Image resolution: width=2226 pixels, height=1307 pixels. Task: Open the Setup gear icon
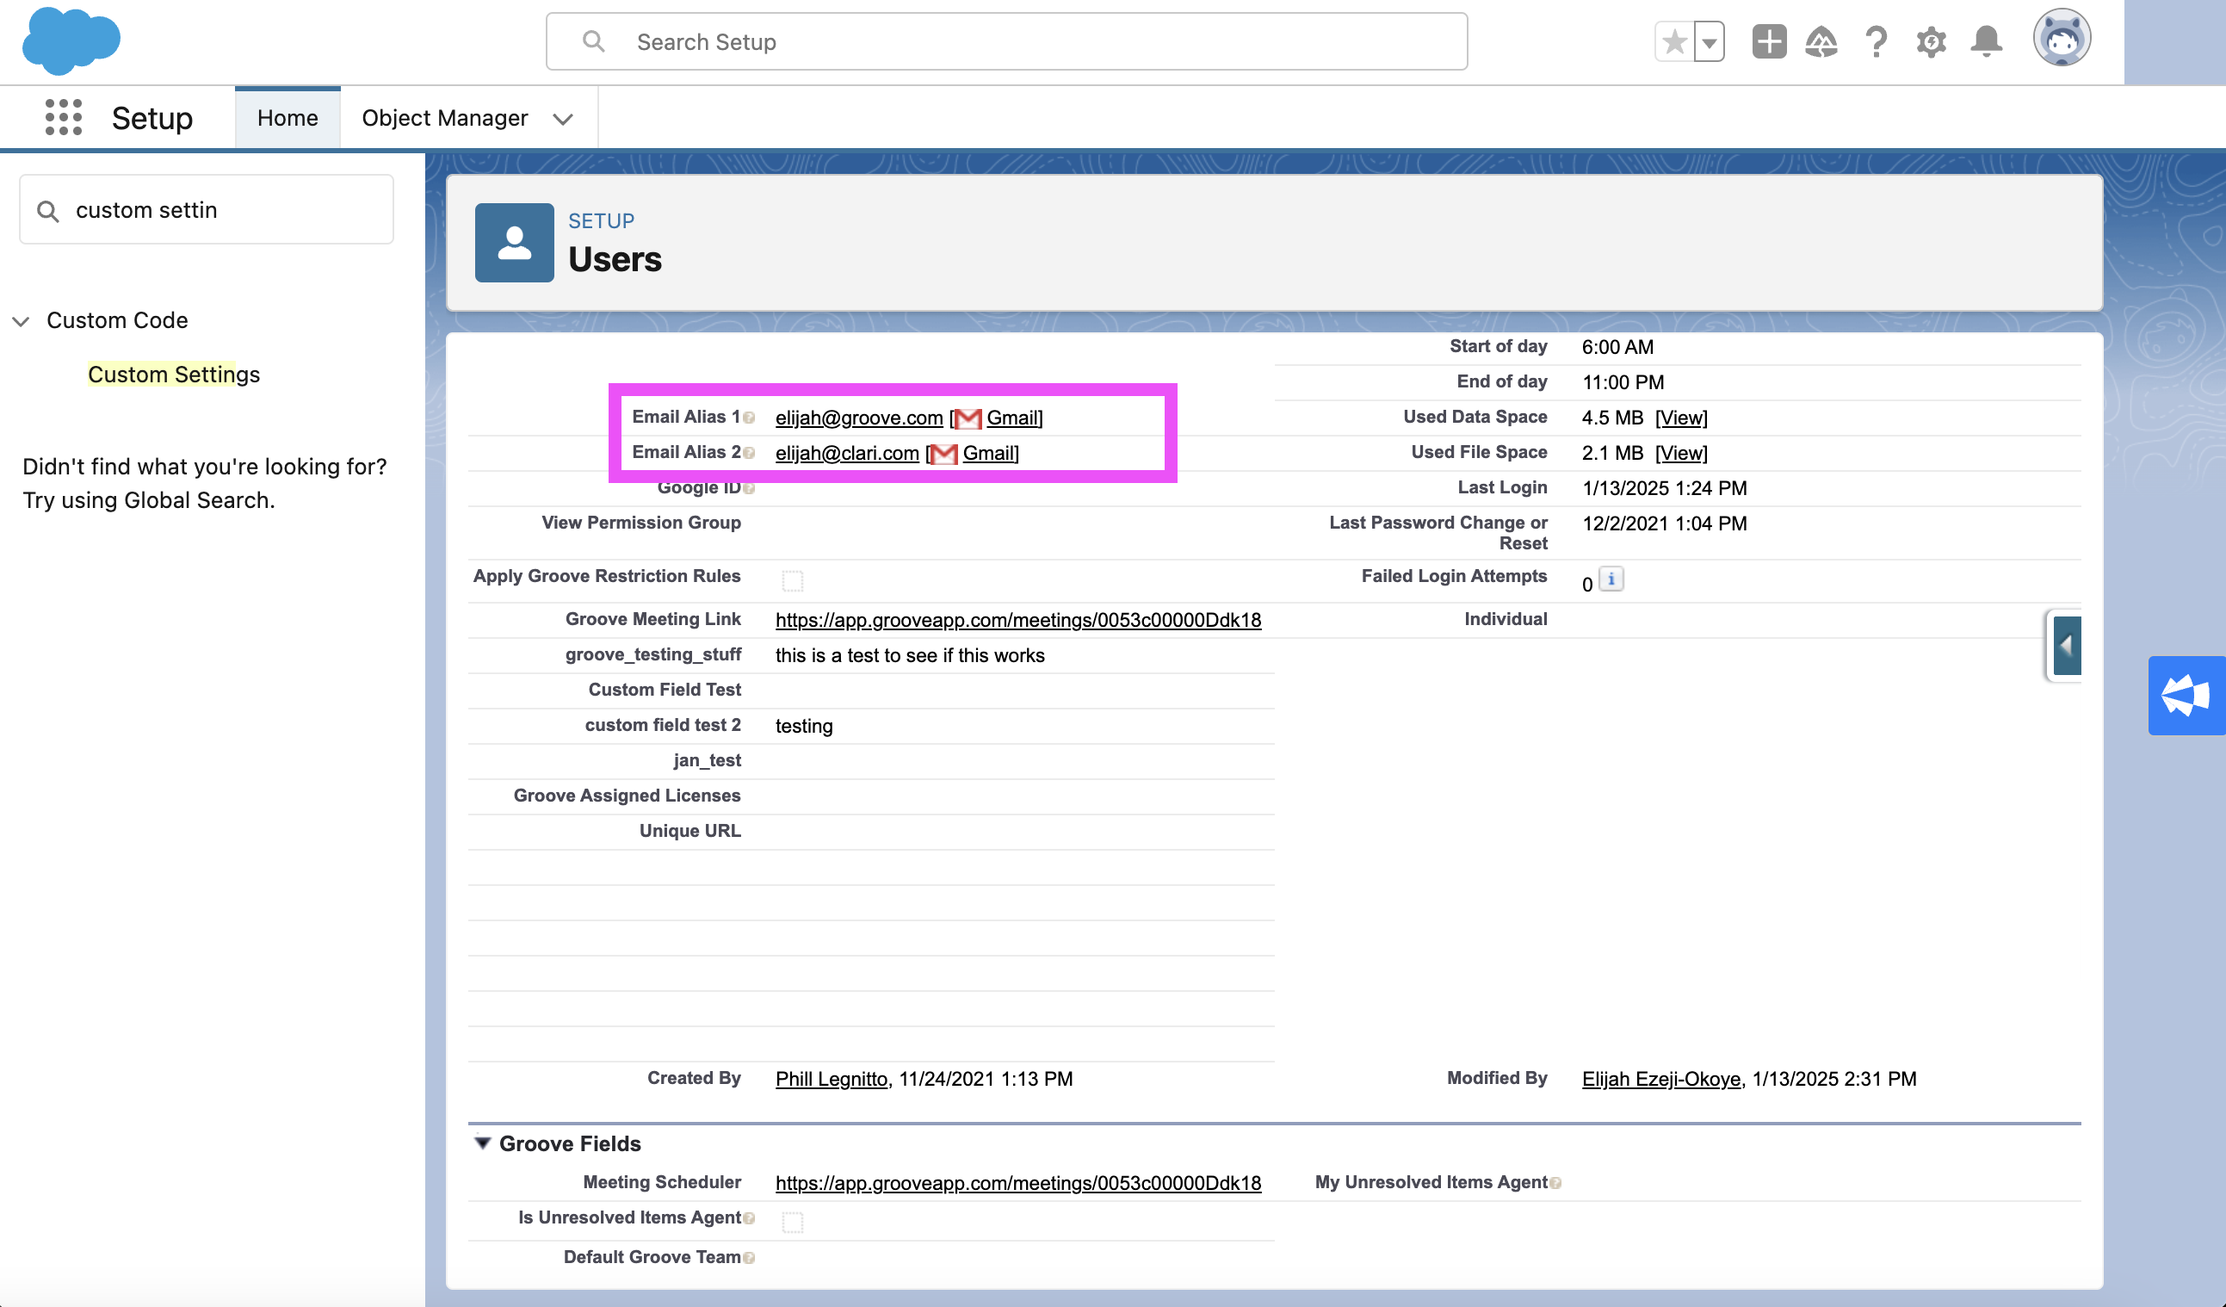[x=1931, y=41]
